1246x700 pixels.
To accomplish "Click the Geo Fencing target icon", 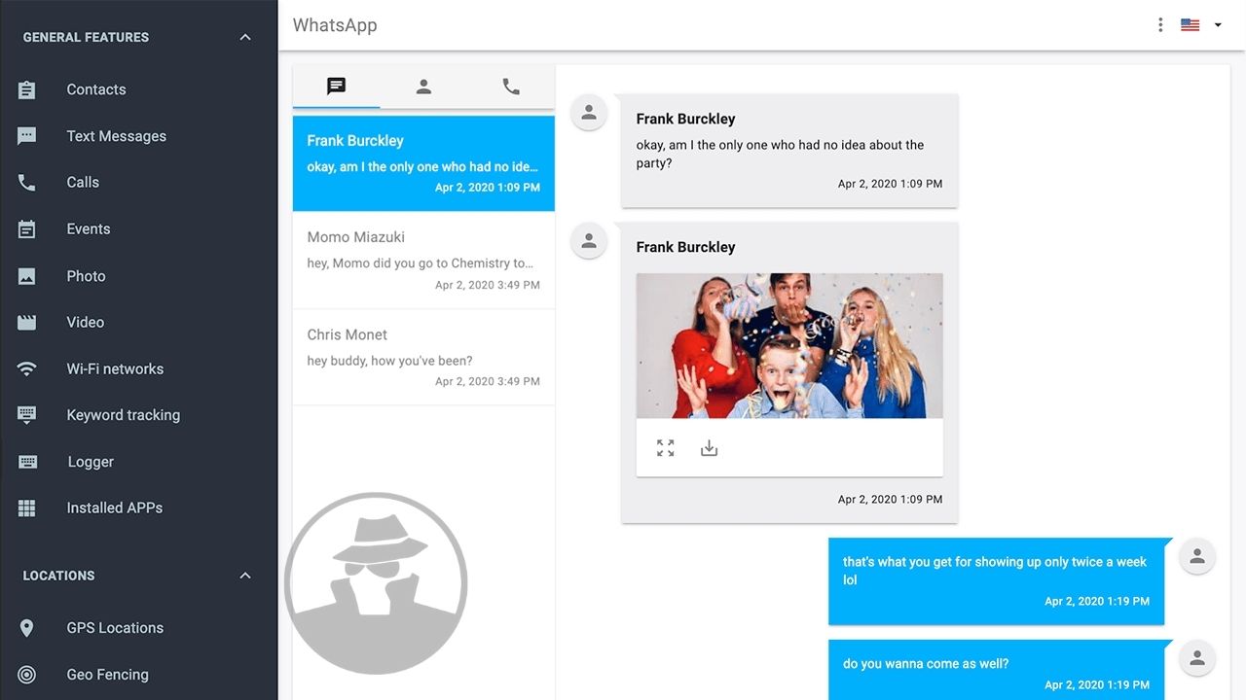I will point(26,675).
